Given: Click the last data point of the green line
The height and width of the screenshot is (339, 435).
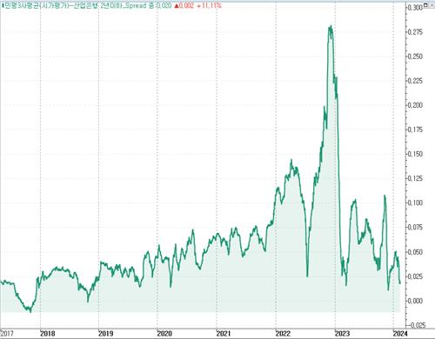Looking at the screenshot, I should pyautogui.click(x=400, y=282).
